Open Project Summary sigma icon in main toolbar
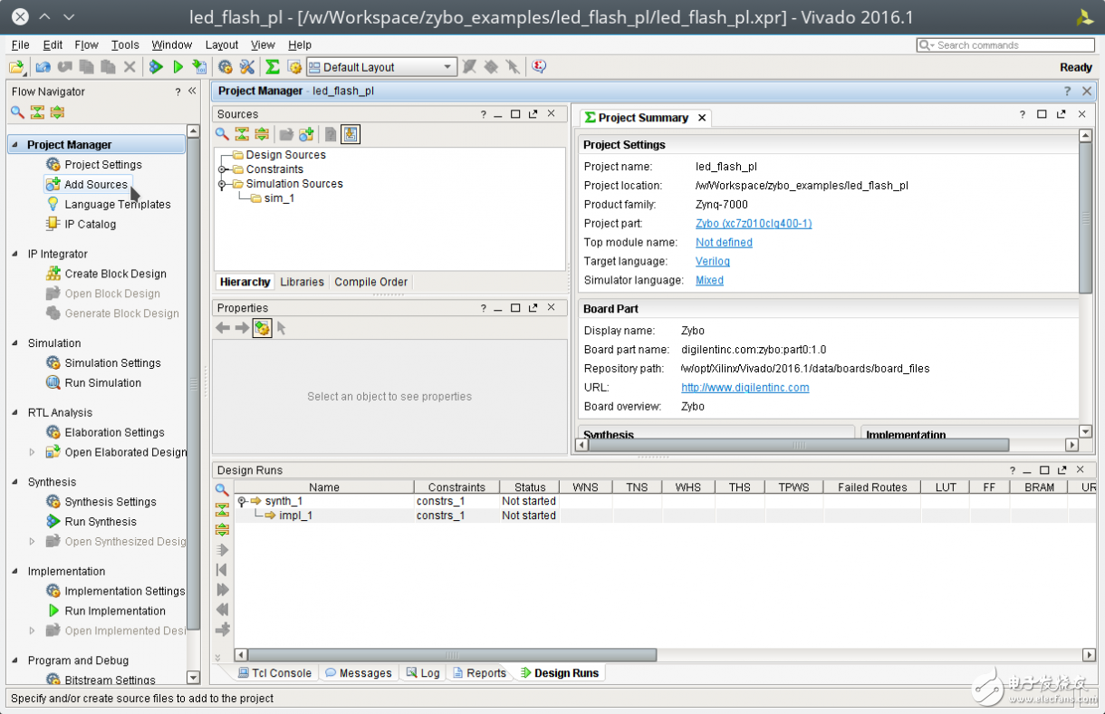The image size is (1105, 714). pyautogui.click(x=272, y=67)
